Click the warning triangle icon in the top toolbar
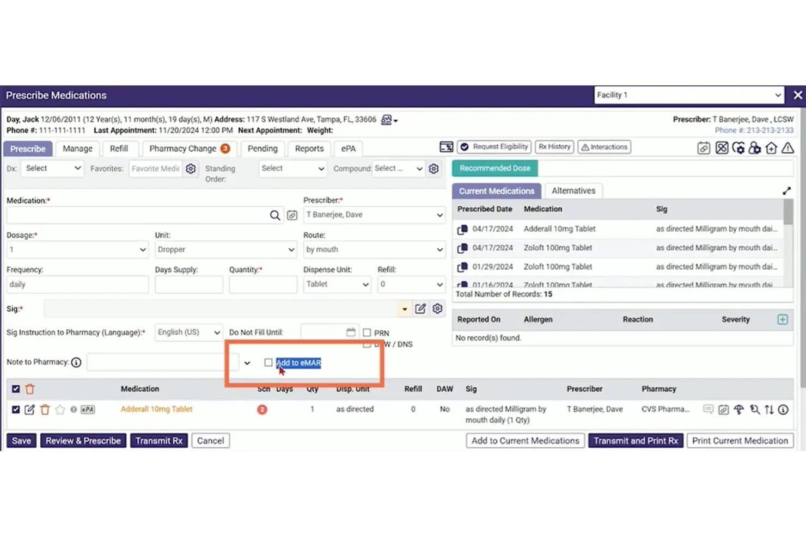Screen dimensions: 806x537 click(x=787, y=148)
